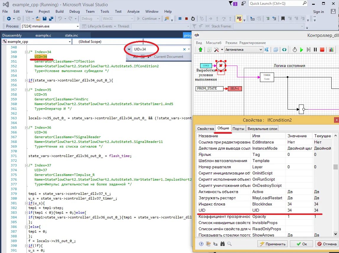This screenshot has height=253, width=339.
Task: Click the account avatar icon
Action: click(333, 11)
